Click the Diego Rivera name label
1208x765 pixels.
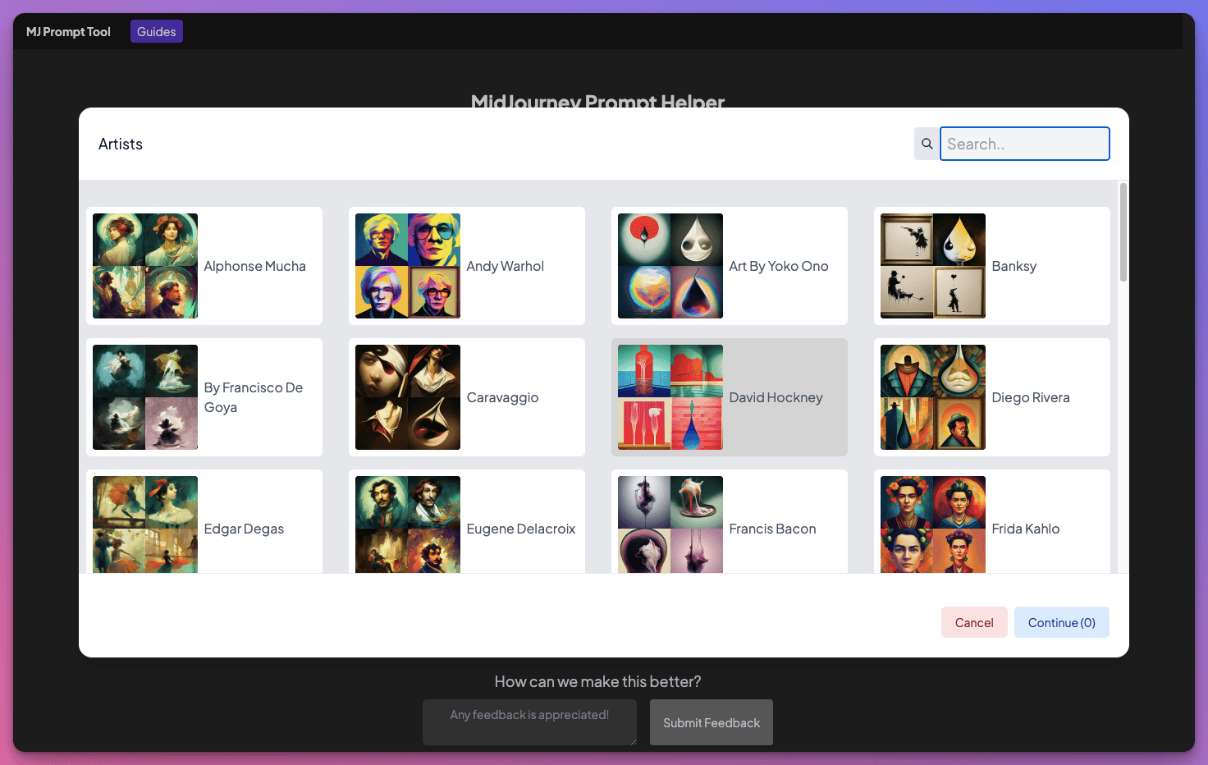(1030, 398)
